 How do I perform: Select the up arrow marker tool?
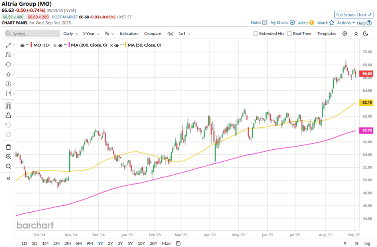(8, 74)
